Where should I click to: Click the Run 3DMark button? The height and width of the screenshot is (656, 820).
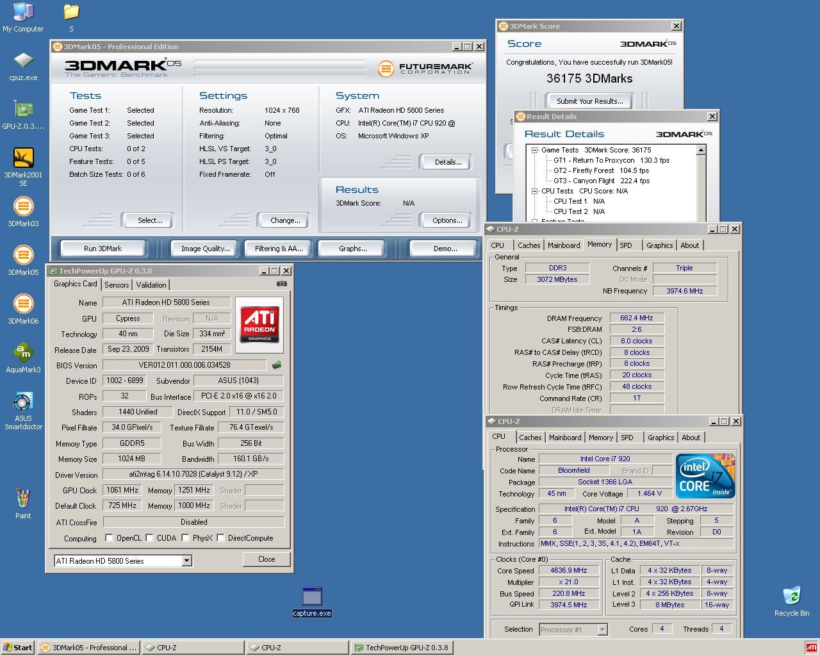[102, 249]
